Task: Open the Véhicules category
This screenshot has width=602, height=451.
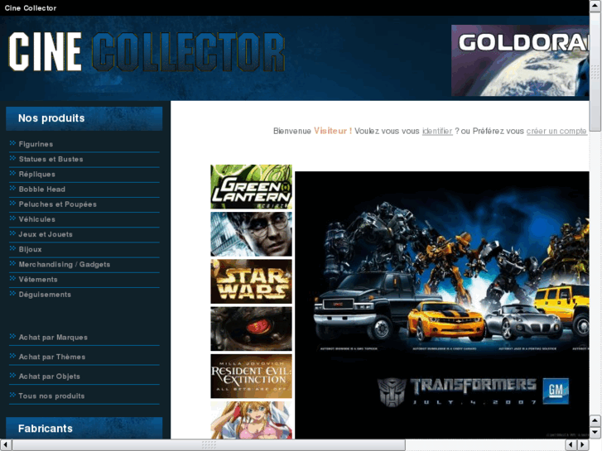Action: [37, 219]
